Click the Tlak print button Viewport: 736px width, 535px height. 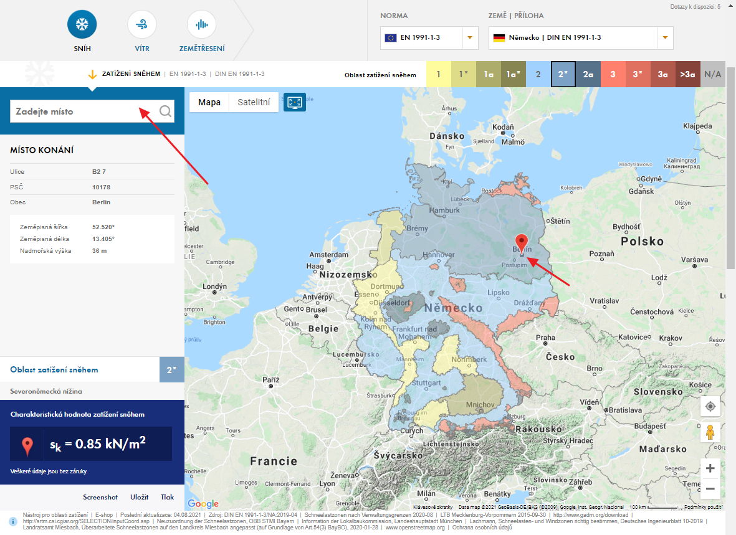[x=167, y=497]
